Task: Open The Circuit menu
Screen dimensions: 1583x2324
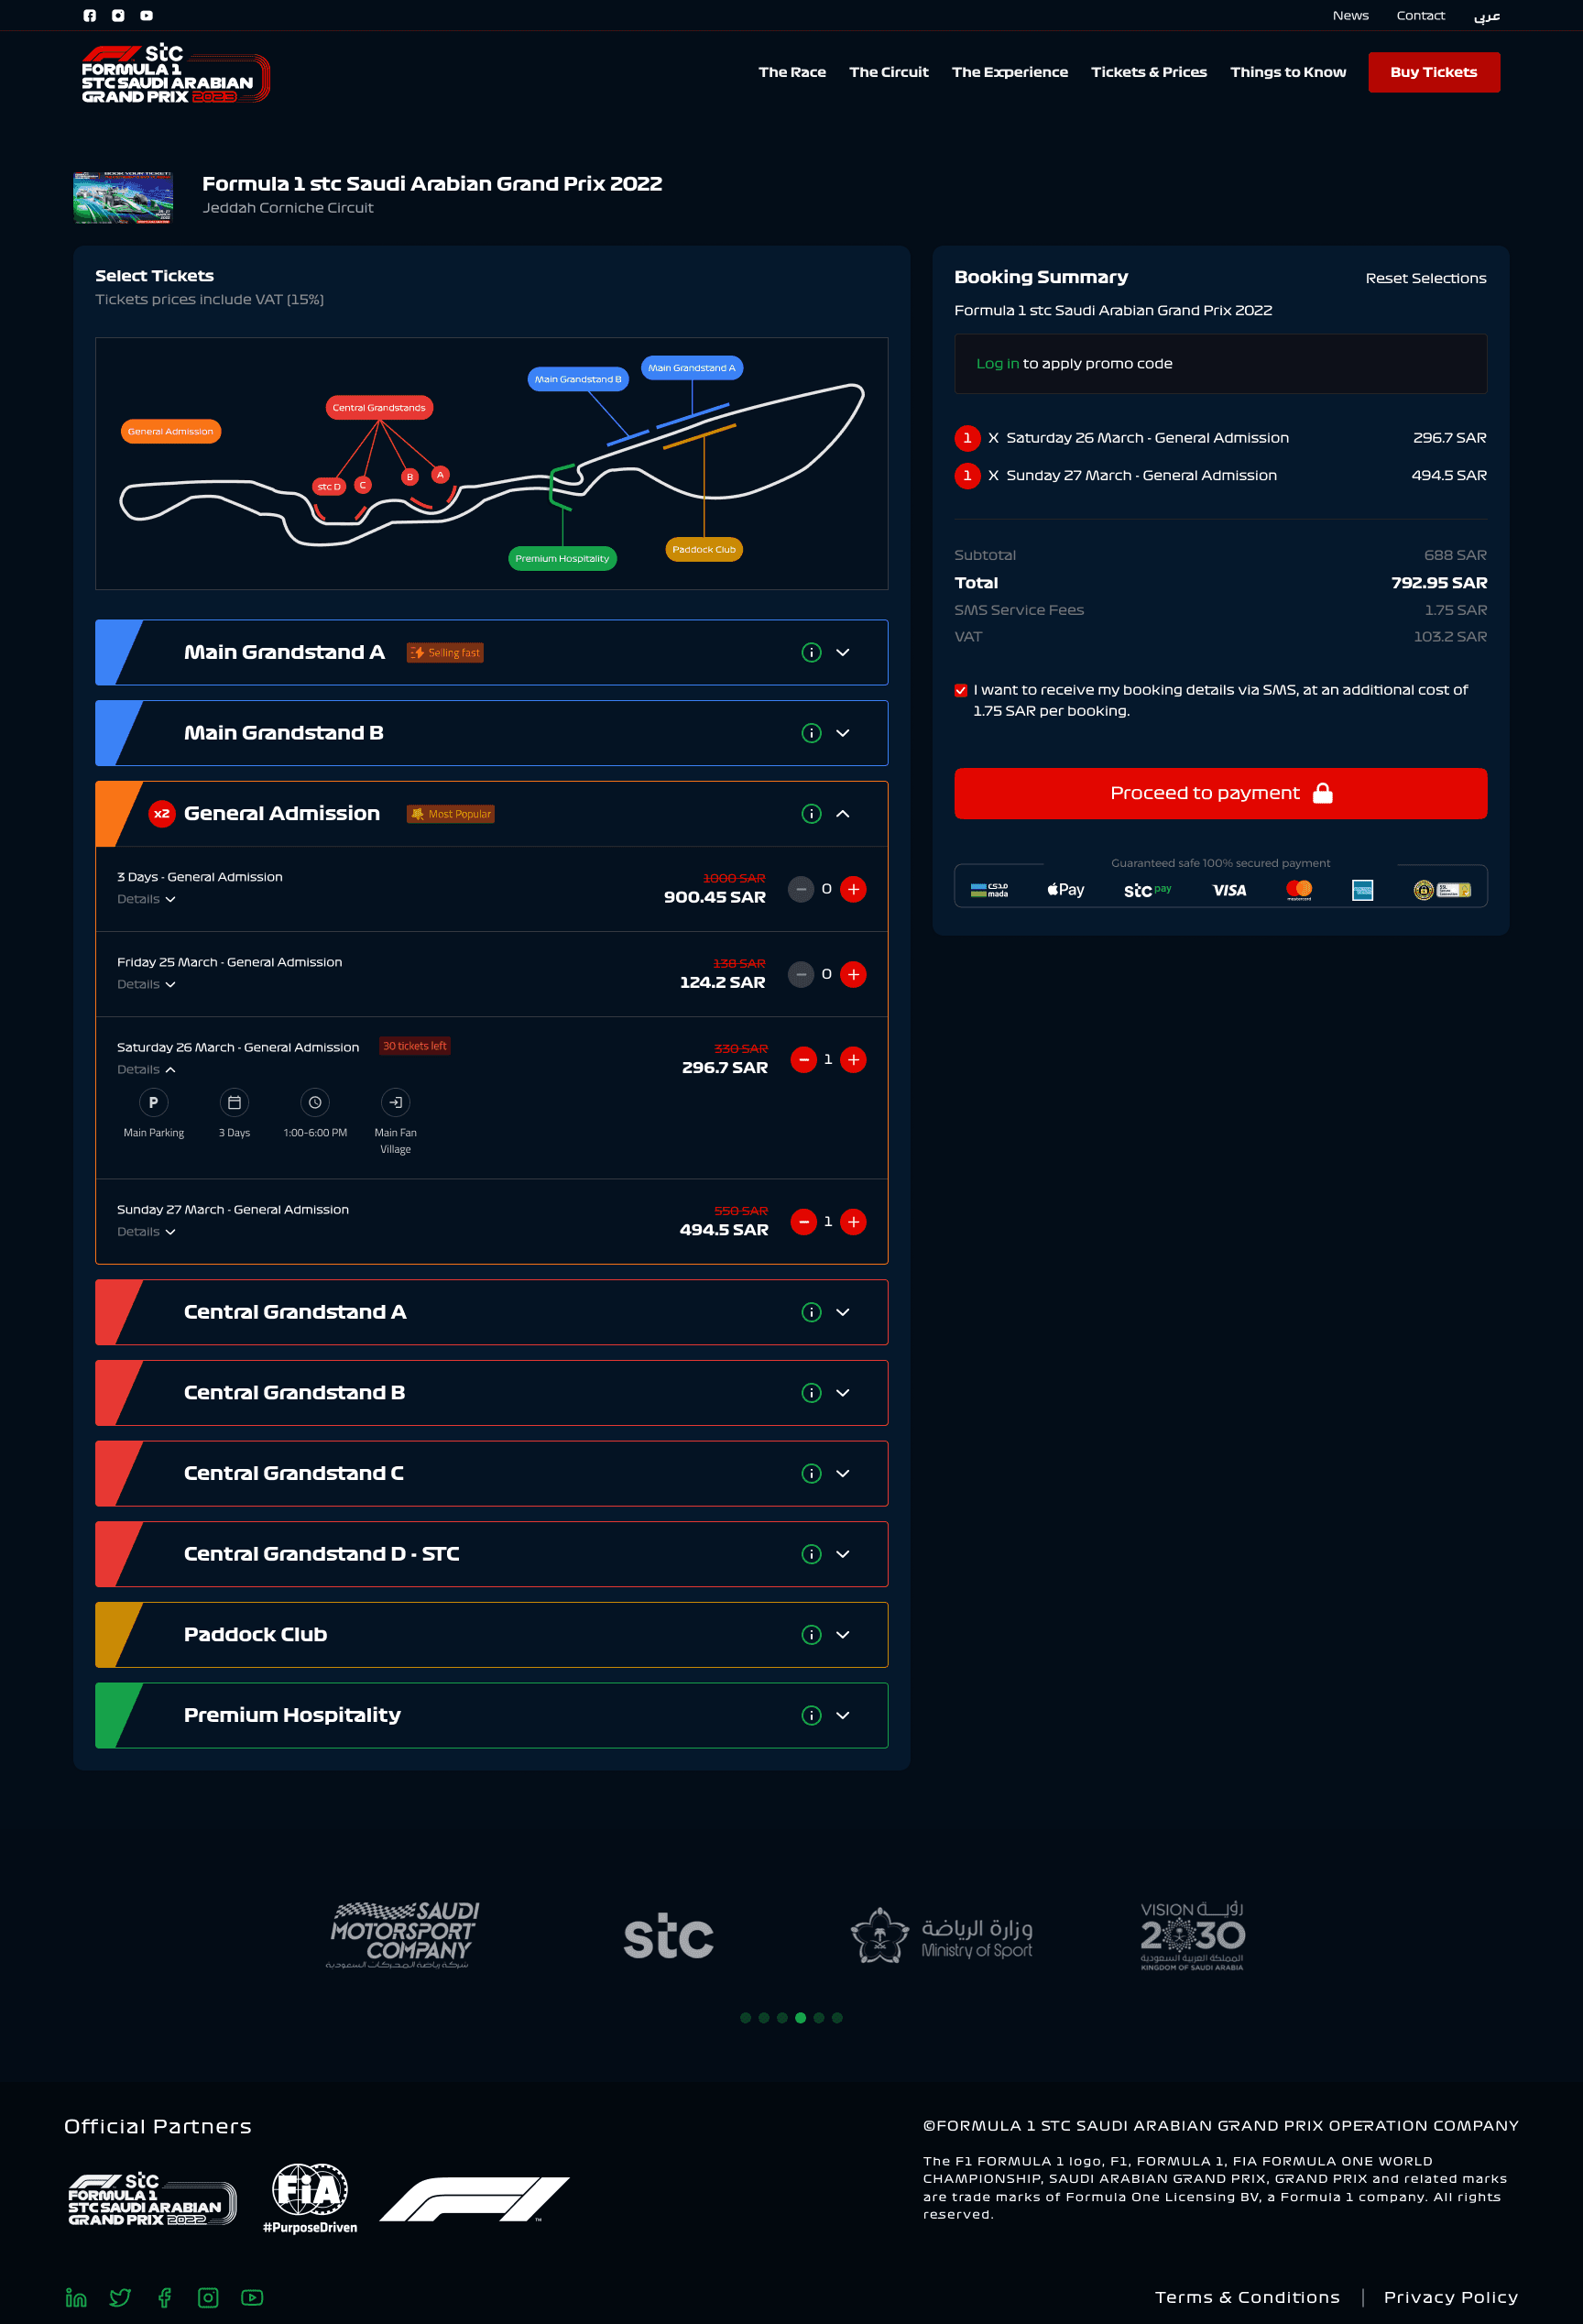Action: [x=889, y=72]
